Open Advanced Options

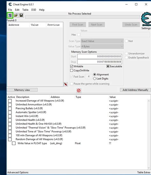pos(18,172)
